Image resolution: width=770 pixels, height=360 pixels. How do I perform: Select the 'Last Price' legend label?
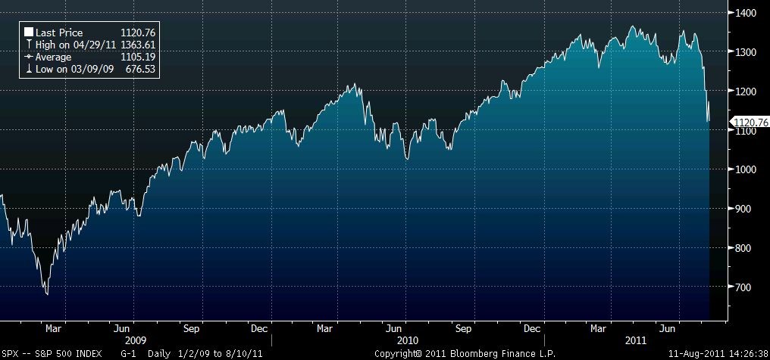pos(59,33)
